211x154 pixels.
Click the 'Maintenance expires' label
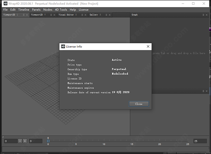click(x=81, y=88)
